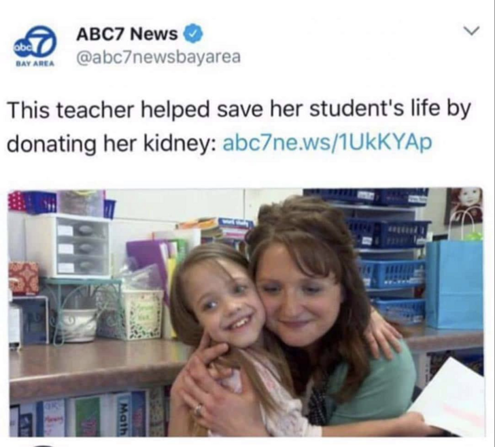495x447 pixels.
Task: Click the framed baby picture in the photo
Action: (x=464, y=206)
